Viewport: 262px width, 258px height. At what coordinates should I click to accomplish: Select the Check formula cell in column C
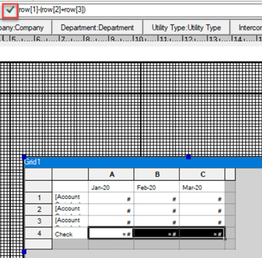pos(202,233)
